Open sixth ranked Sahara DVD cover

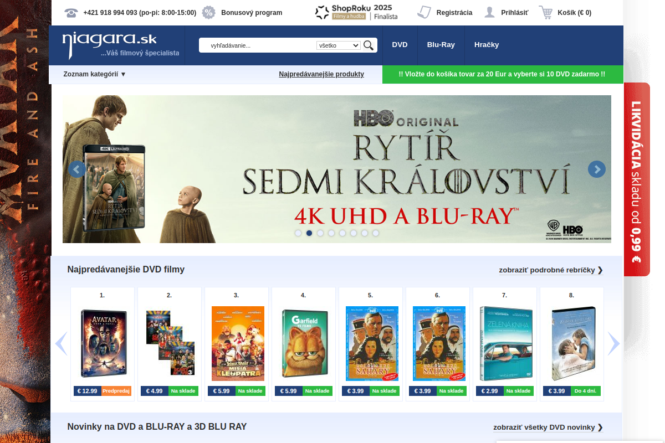(x=439, y=343)
